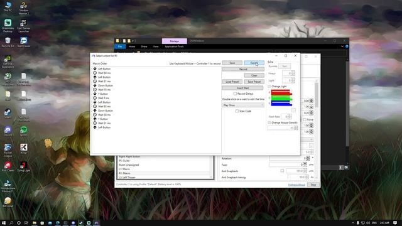Viewport: 402px width, 226px height.
Task: Open Share tab in File Explorer
Action: (x=144, y=46)
